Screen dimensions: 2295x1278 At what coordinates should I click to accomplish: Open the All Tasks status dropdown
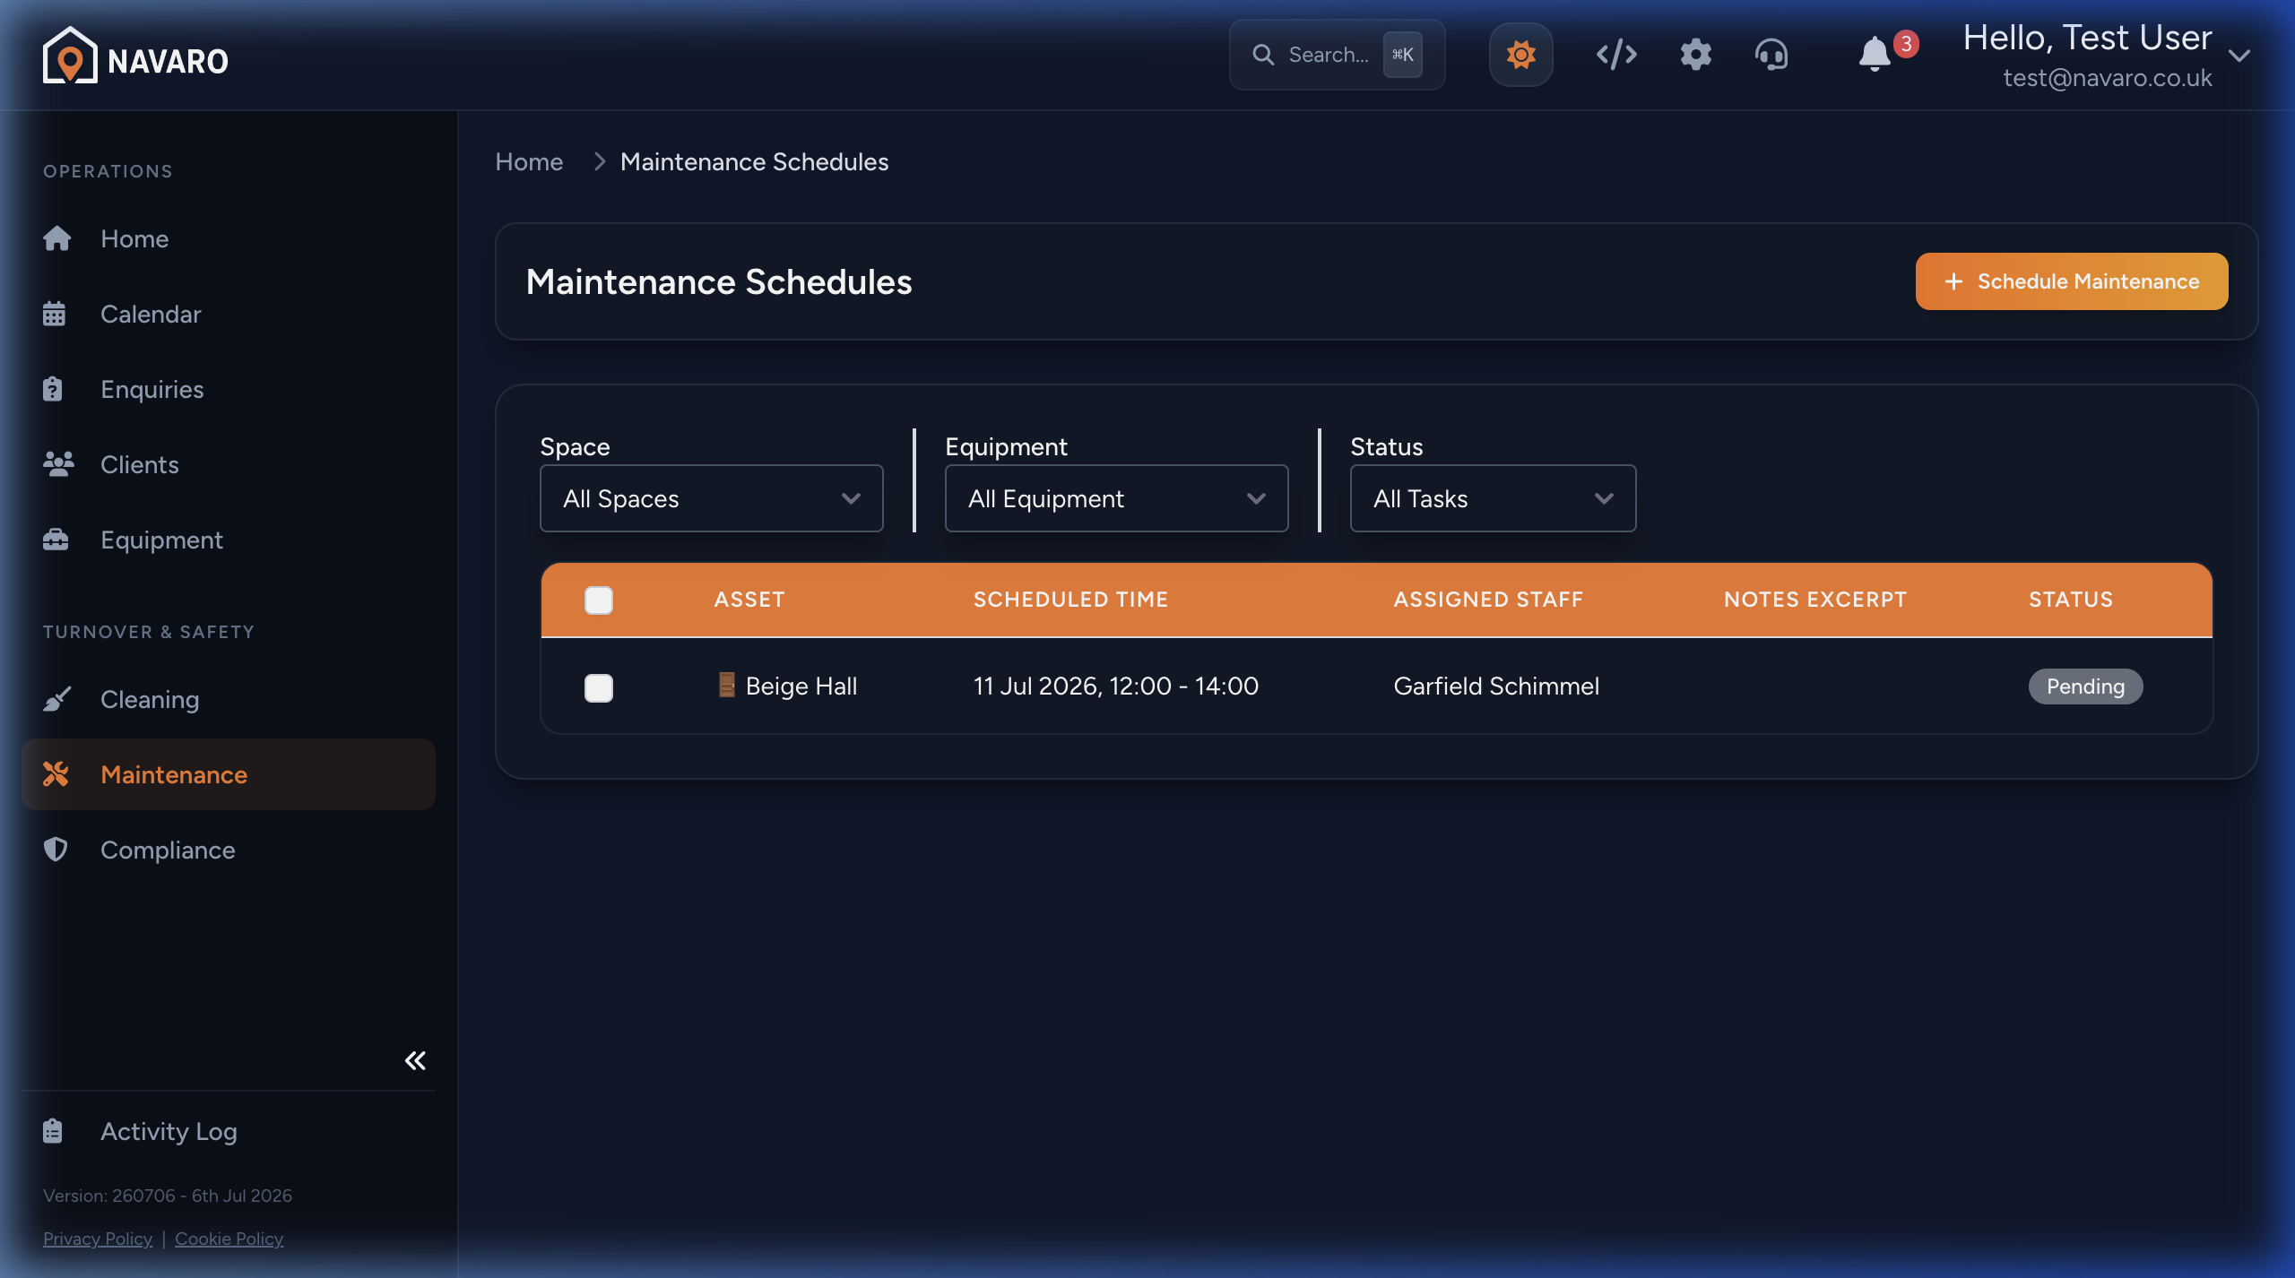click(x=1494, y=498)
